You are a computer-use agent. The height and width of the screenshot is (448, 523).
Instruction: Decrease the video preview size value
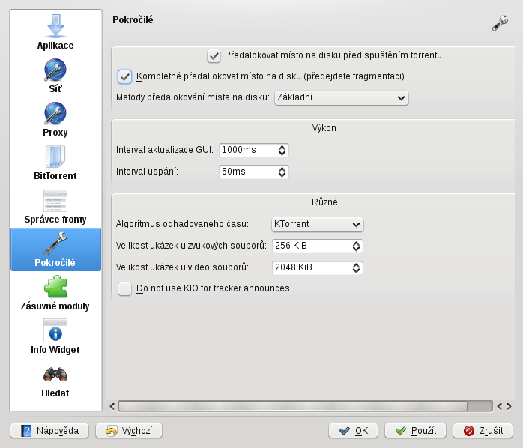pos(356,270)
